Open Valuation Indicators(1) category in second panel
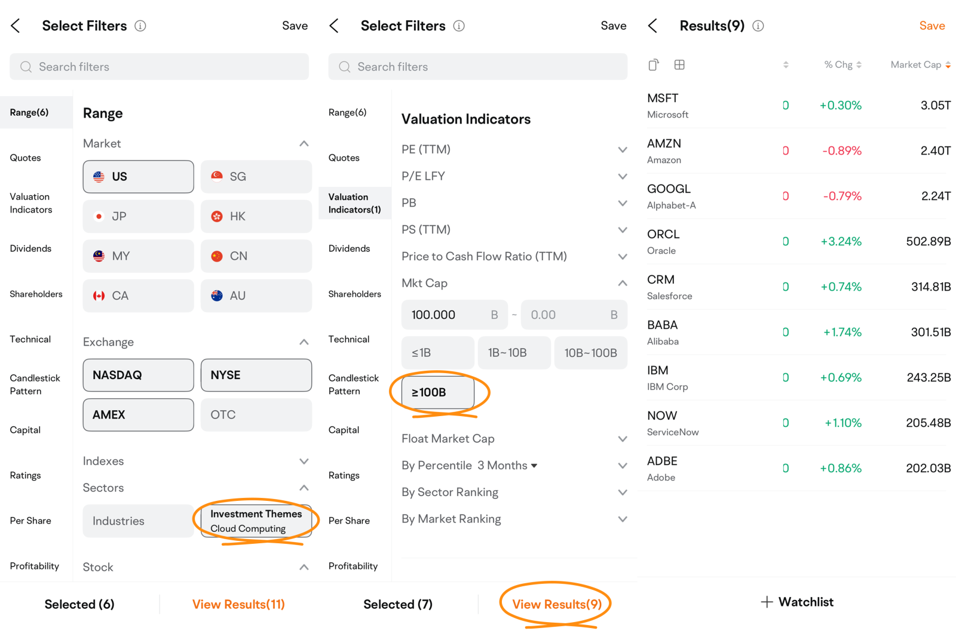Image resolution: width=956 pixels, height=634 pixels. point(355,203)
